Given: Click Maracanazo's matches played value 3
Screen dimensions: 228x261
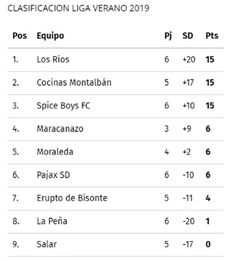Looking at the screenshot, I should 166,129.
